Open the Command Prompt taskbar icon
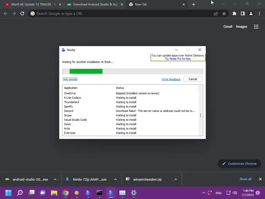This screenshot has width=265, height=199. (x=99, y=193)
